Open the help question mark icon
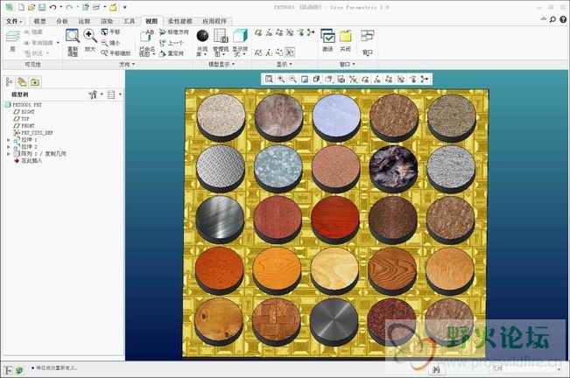Screen dimensions: 570x378 563,19
